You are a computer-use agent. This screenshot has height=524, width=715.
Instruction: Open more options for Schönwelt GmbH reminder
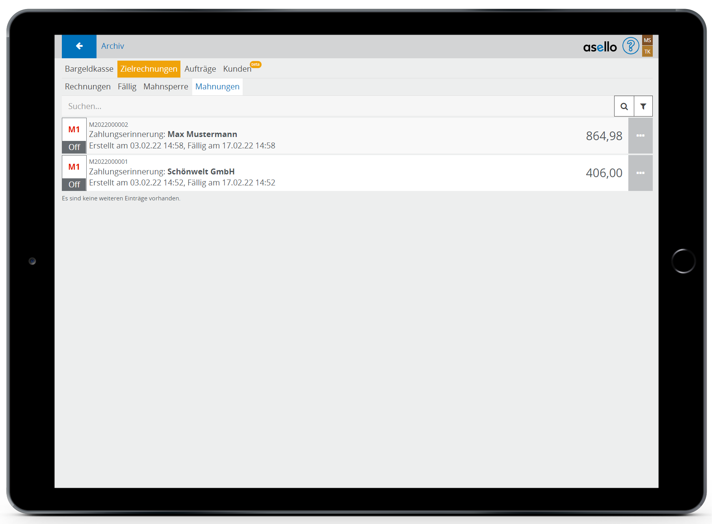[640, 173]
